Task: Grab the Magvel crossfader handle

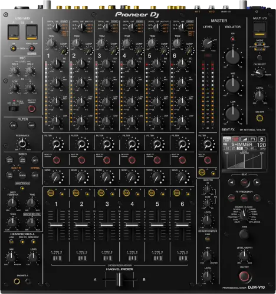Action: tap(119, 279)
